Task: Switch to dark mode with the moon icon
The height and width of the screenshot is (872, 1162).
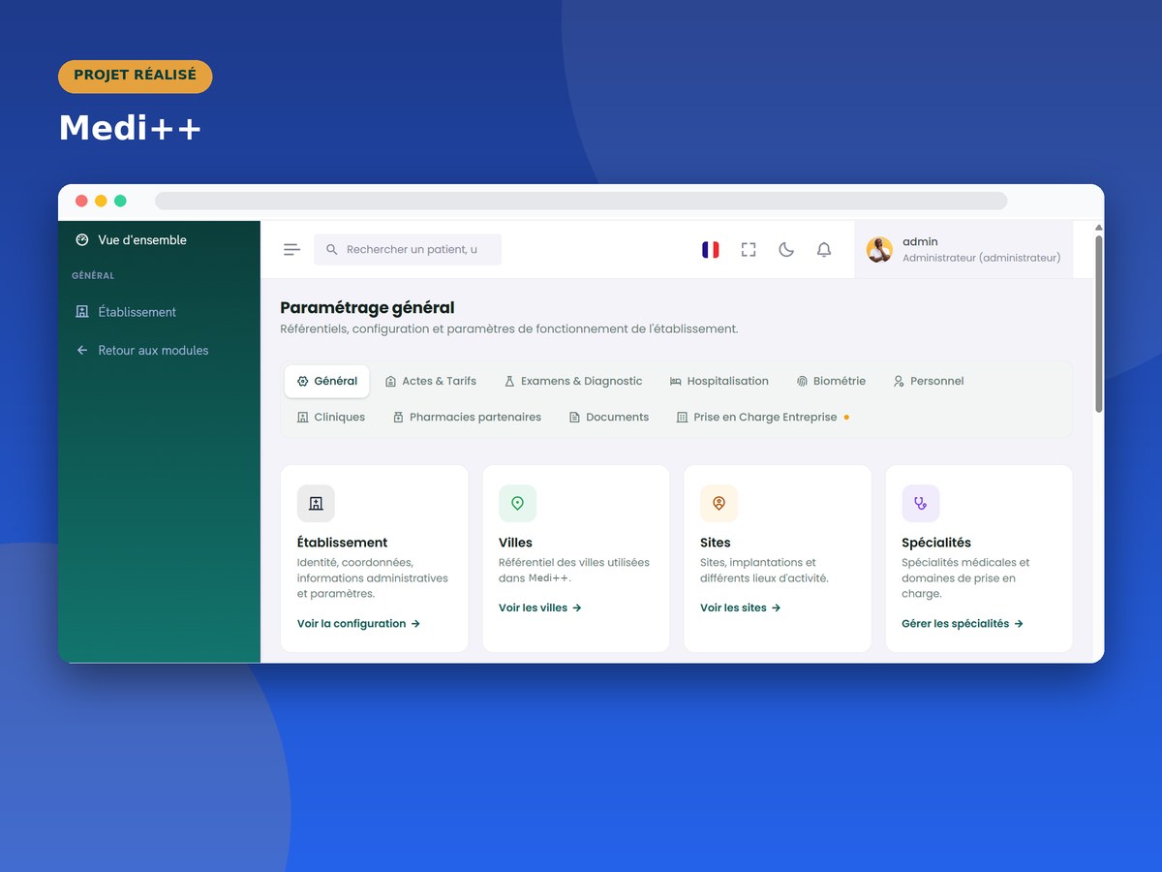Action: click(786, 250)
